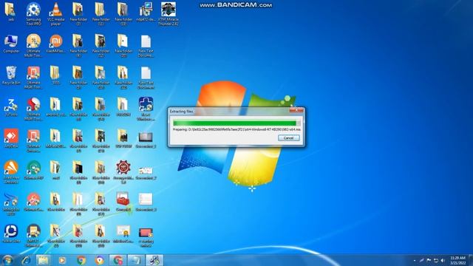
Task: Open Computer on desktop
Action: pos(11,44)
